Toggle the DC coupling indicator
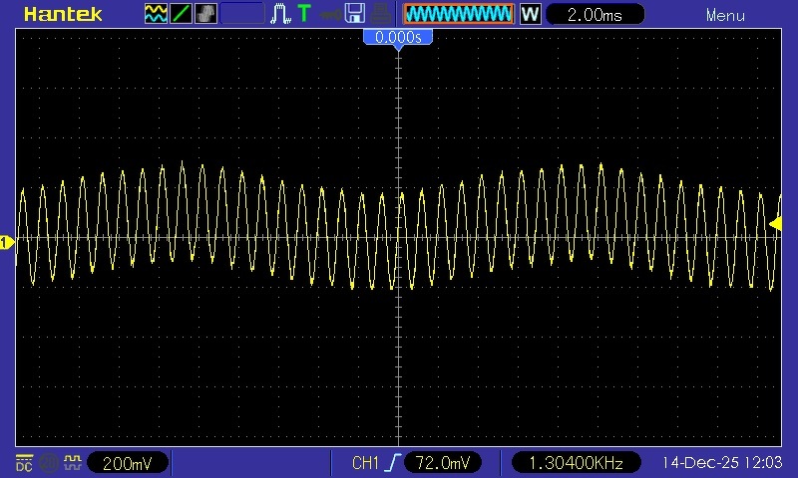The width and height of the screenshot is (798, 478). pos(24,463)
